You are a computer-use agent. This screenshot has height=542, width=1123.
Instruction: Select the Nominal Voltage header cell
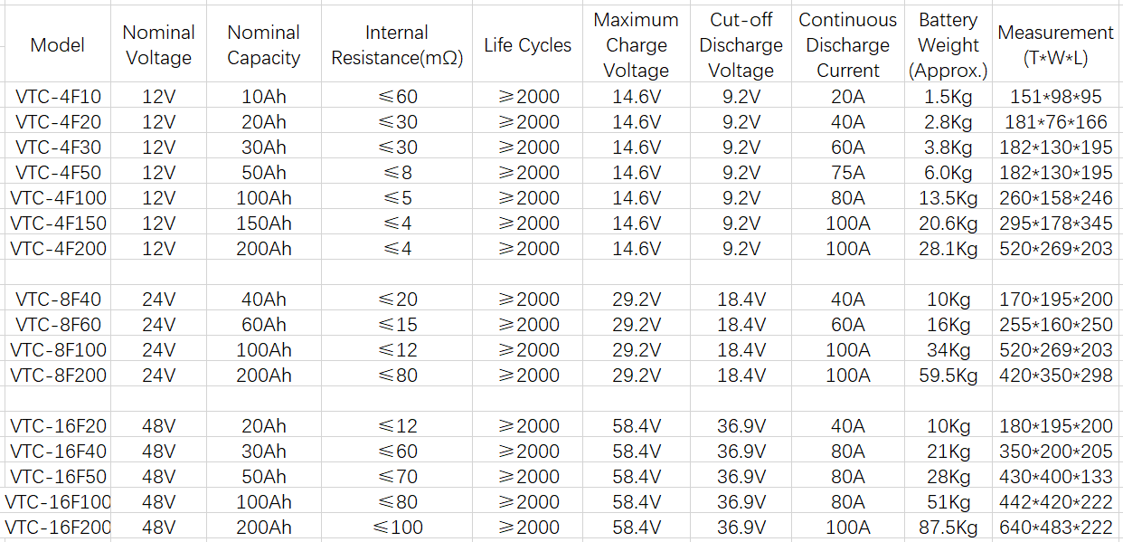point(158,45)
